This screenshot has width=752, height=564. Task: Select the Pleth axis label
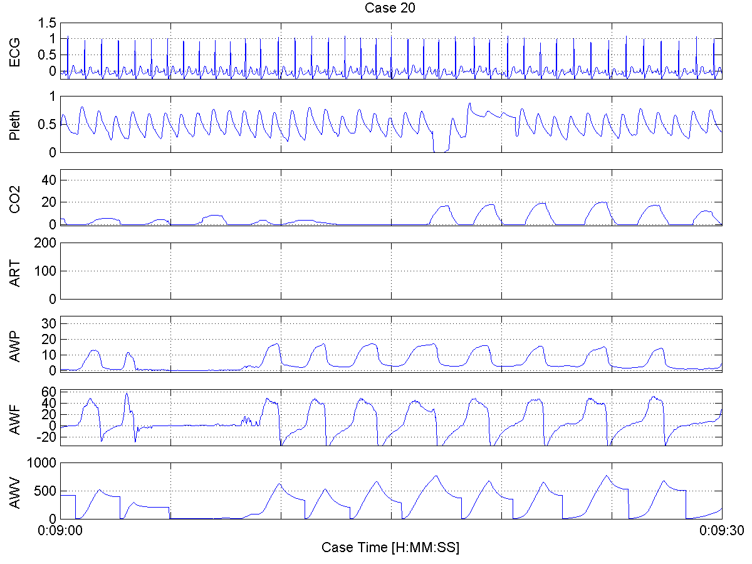[14, 124]
